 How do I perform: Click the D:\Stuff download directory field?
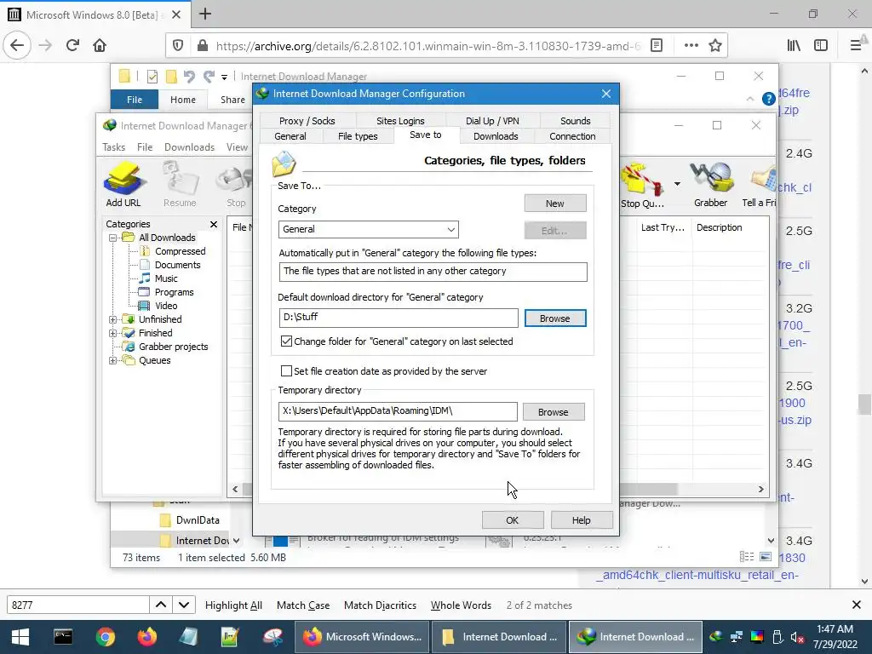[399, 318]
